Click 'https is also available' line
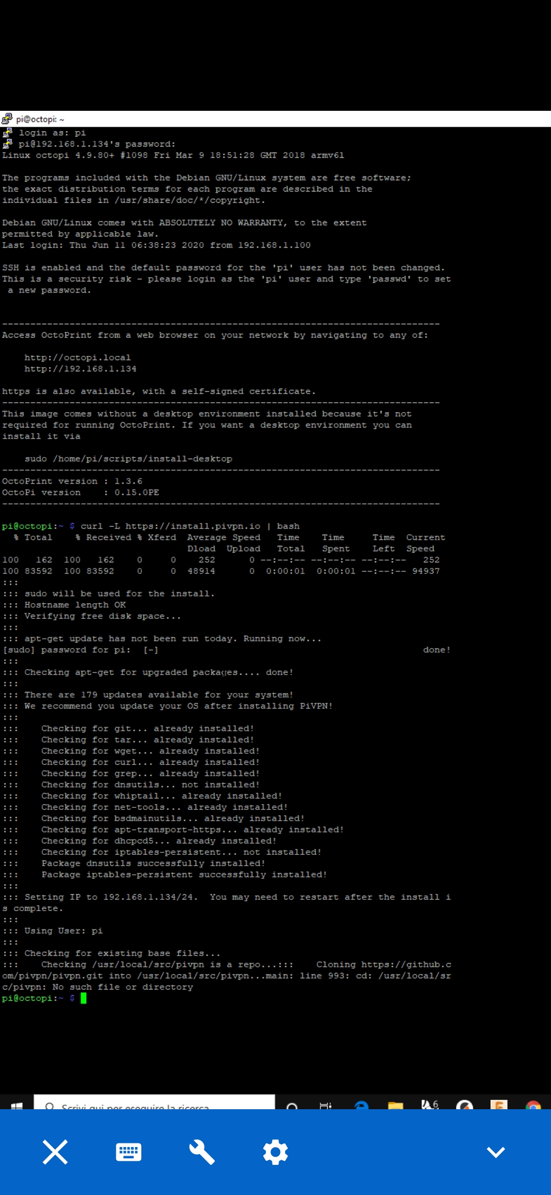The image size is (551, 1195). [159, 391]
